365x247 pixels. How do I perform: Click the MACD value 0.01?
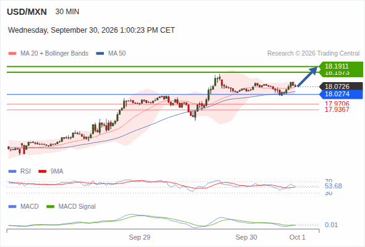(331, 225)
